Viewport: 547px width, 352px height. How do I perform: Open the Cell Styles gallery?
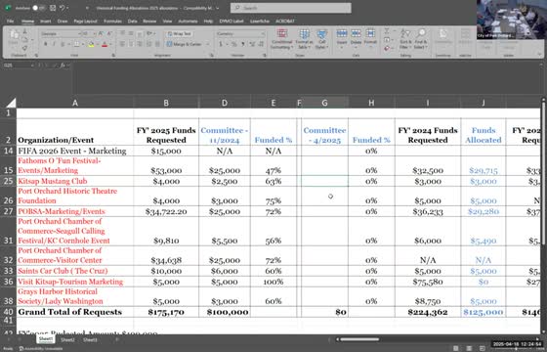coord(321,39)
